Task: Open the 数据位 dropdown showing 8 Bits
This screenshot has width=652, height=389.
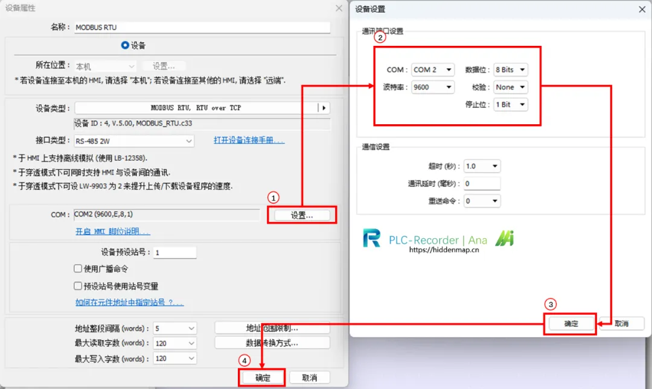Action: click(510, 69)
